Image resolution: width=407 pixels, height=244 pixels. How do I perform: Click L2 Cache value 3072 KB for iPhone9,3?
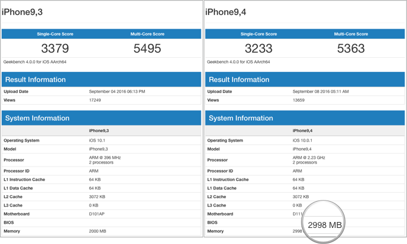pyautogui.click(x=97, y=197)
